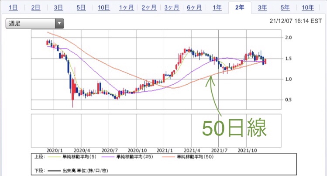Open the 3年 range tab

pyautogui.click(x=262, y=8)
